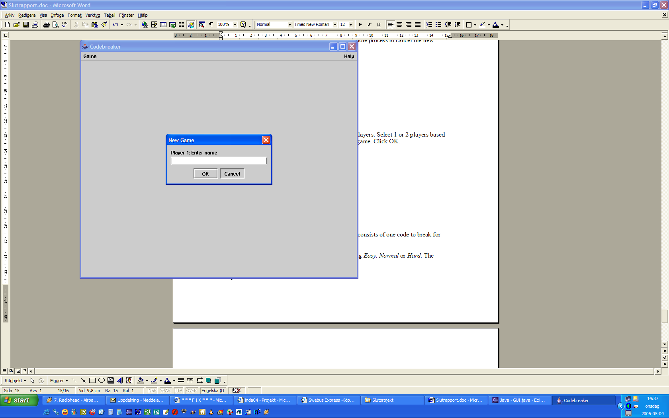Click the spelling and grammar check icon

click(x=65, y=25)
